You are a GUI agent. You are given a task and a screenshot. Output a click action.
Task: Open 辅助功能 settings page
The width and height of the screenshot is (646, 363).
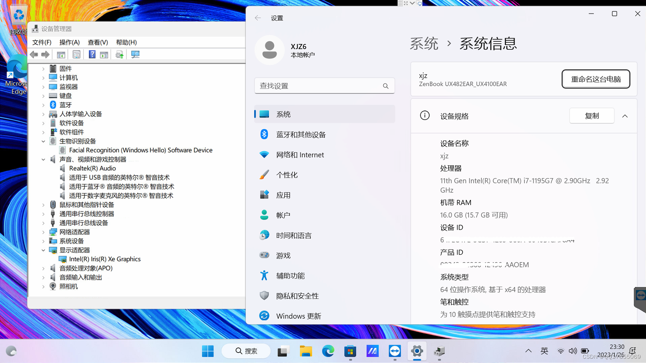(324, 275)
